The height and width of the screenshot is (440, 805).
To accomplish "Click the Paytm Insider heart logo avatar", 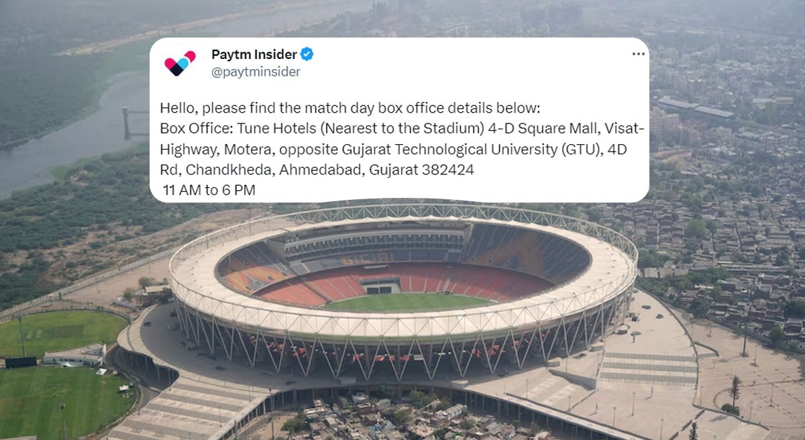I will (x=180, y=63).
